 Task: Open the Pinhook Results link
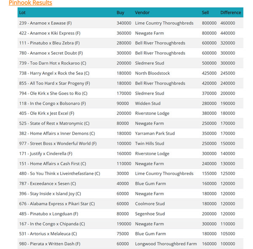click(x=30, y=3)
